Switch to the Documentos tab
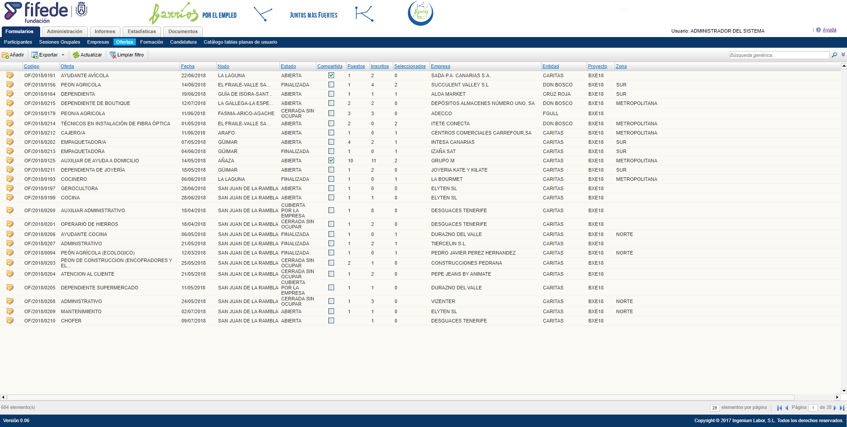 (x=183, y=32)
